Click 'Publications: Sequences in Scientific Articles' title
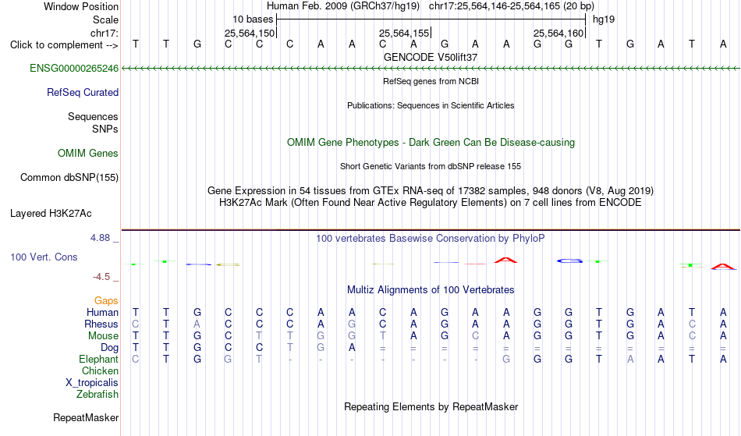 point(431,105)
